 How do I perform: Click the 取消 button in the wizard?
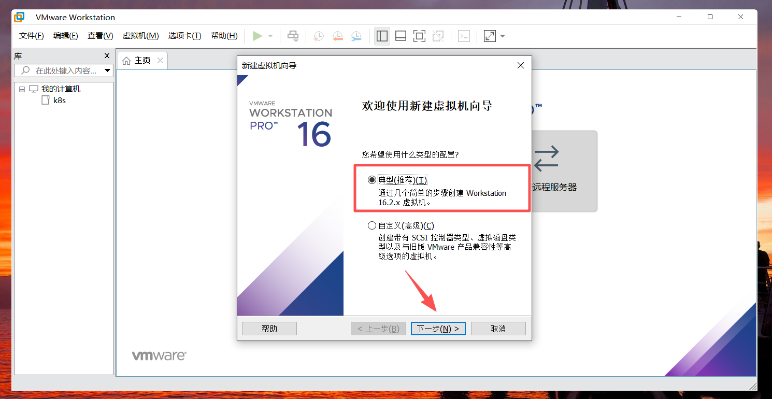(498, 329)
